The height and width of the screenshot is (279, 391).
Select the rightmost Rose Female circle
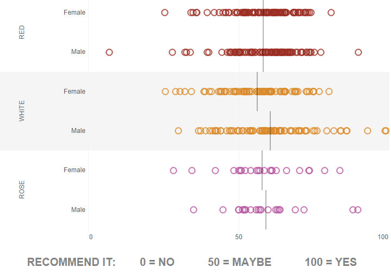coord(340,171)
